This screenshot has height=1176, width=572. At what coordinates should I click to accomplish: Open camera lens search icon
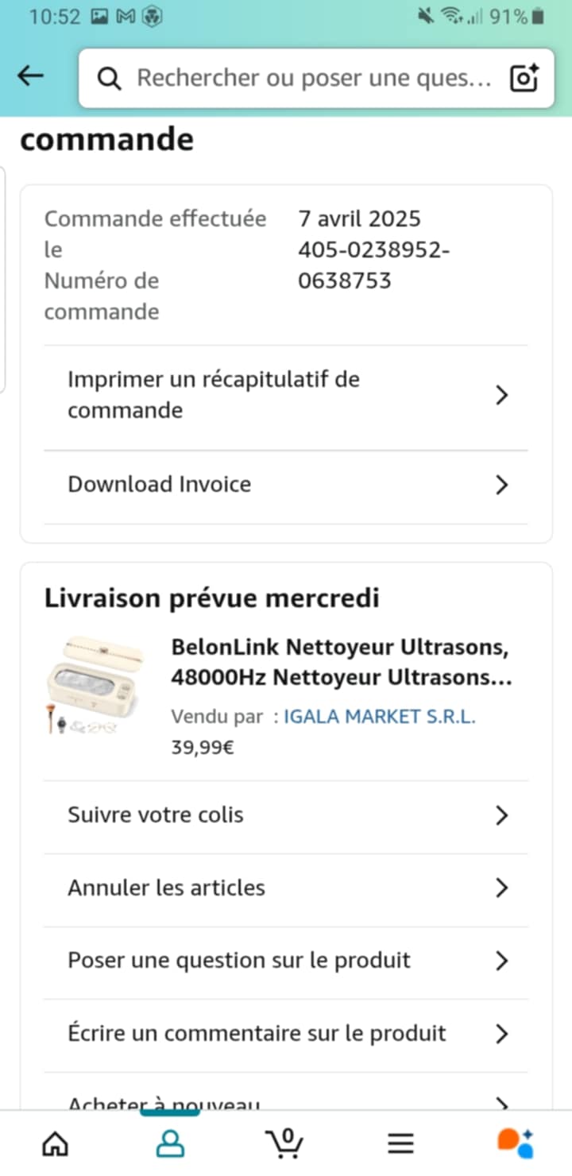pyautogui.click(x=524, y=78)
